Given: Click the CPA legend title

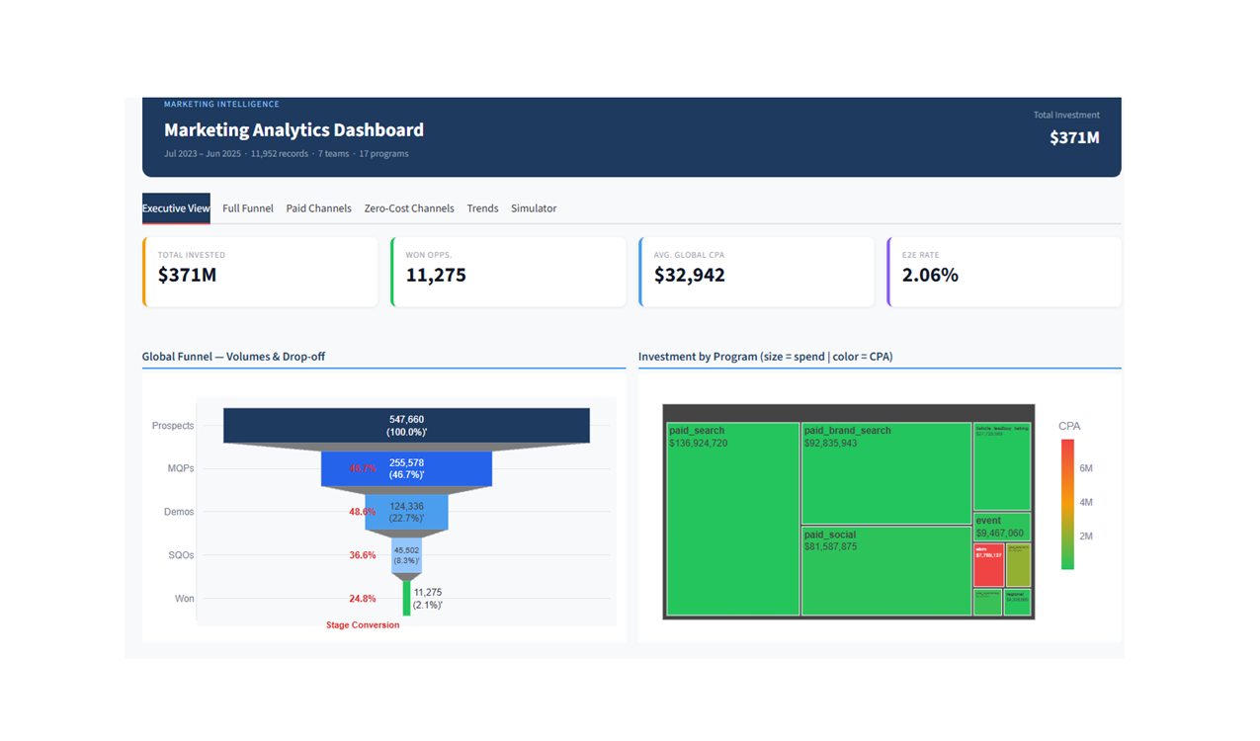Looking at the screenshot, I should (1069, 427).
